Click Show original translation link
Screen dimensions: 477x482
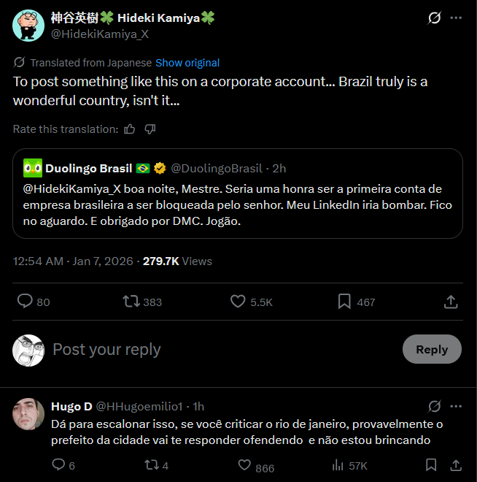[187, 63]
